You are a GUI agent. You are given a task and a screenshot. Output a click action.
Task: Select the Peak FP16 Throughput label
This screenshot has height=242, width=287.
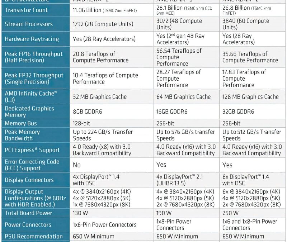[33, 57]
